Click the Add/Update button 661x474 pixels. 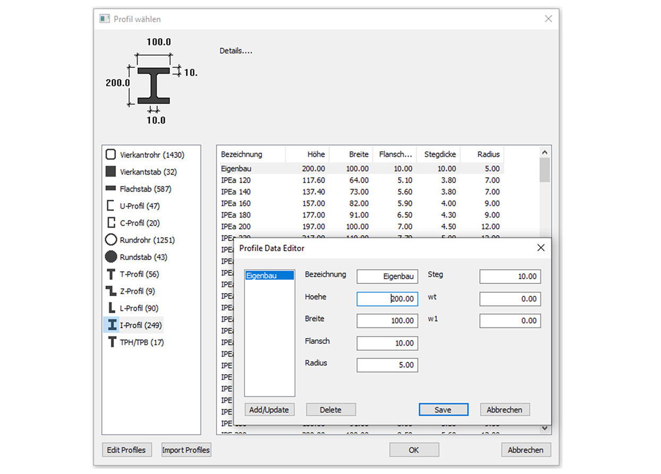(x=269, y=409)
